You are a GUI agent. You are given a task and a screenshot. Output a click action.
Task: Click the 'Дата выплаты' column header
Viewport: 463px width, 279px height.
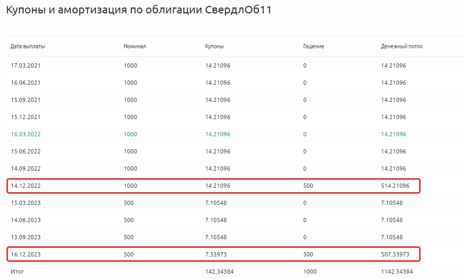(x=27, y=47)
